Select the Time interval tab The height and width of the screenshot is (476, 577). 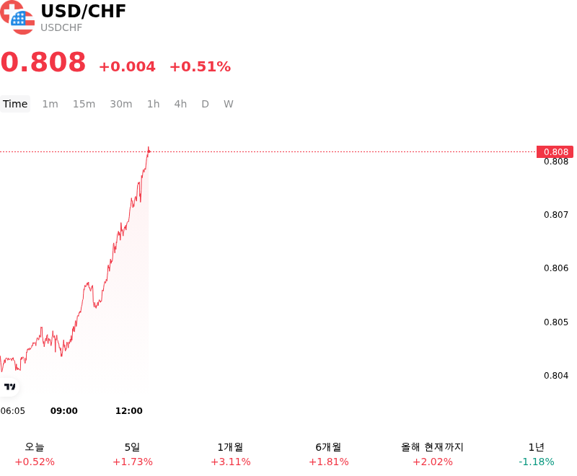tap(15, 104)
